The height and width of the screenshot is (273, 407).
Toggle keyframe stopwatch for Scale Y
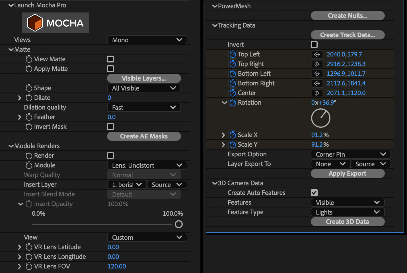(x=233, y=144)
